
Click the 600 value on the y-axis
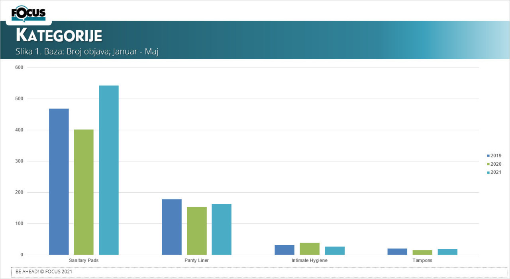(20, 68)
